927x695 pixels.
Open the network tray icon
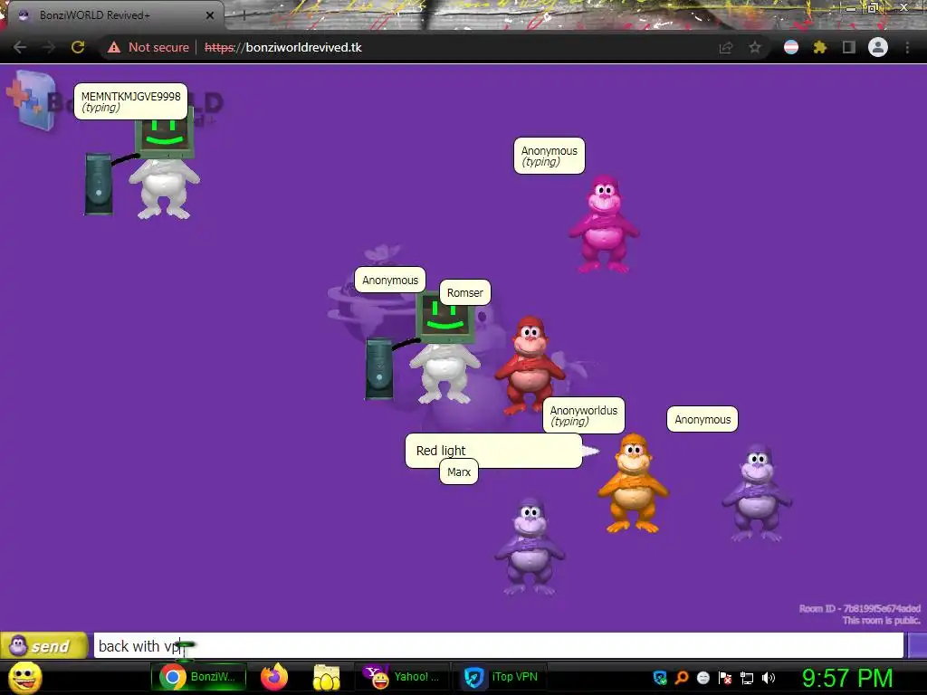click(x=747, y=678)
